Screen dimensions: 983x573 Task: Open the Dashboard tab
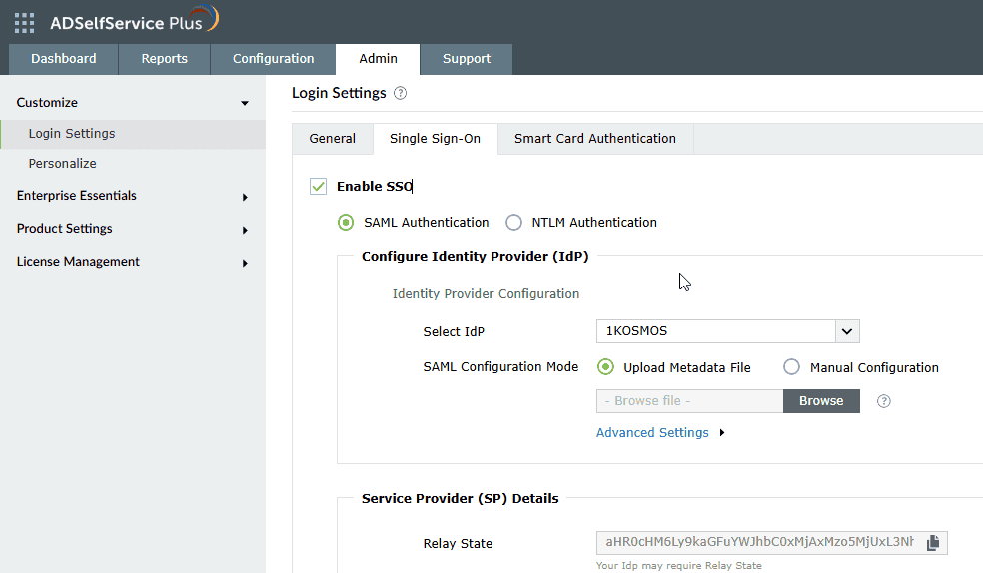coord(64,59)
